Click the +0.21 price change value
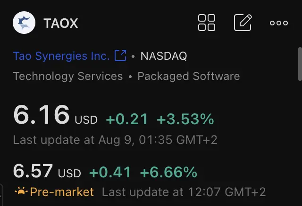Viewport: 302px width, 206px height. click(x=127, y=119)
